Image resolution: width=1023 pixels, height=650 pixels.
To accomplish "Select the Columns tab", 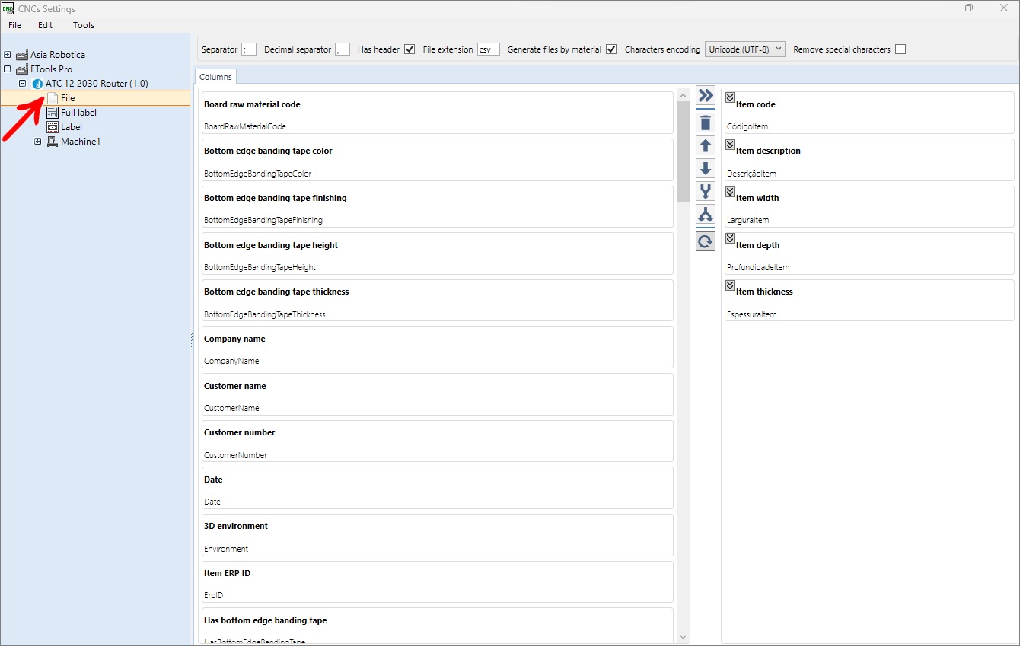I will tap(215, 77).
